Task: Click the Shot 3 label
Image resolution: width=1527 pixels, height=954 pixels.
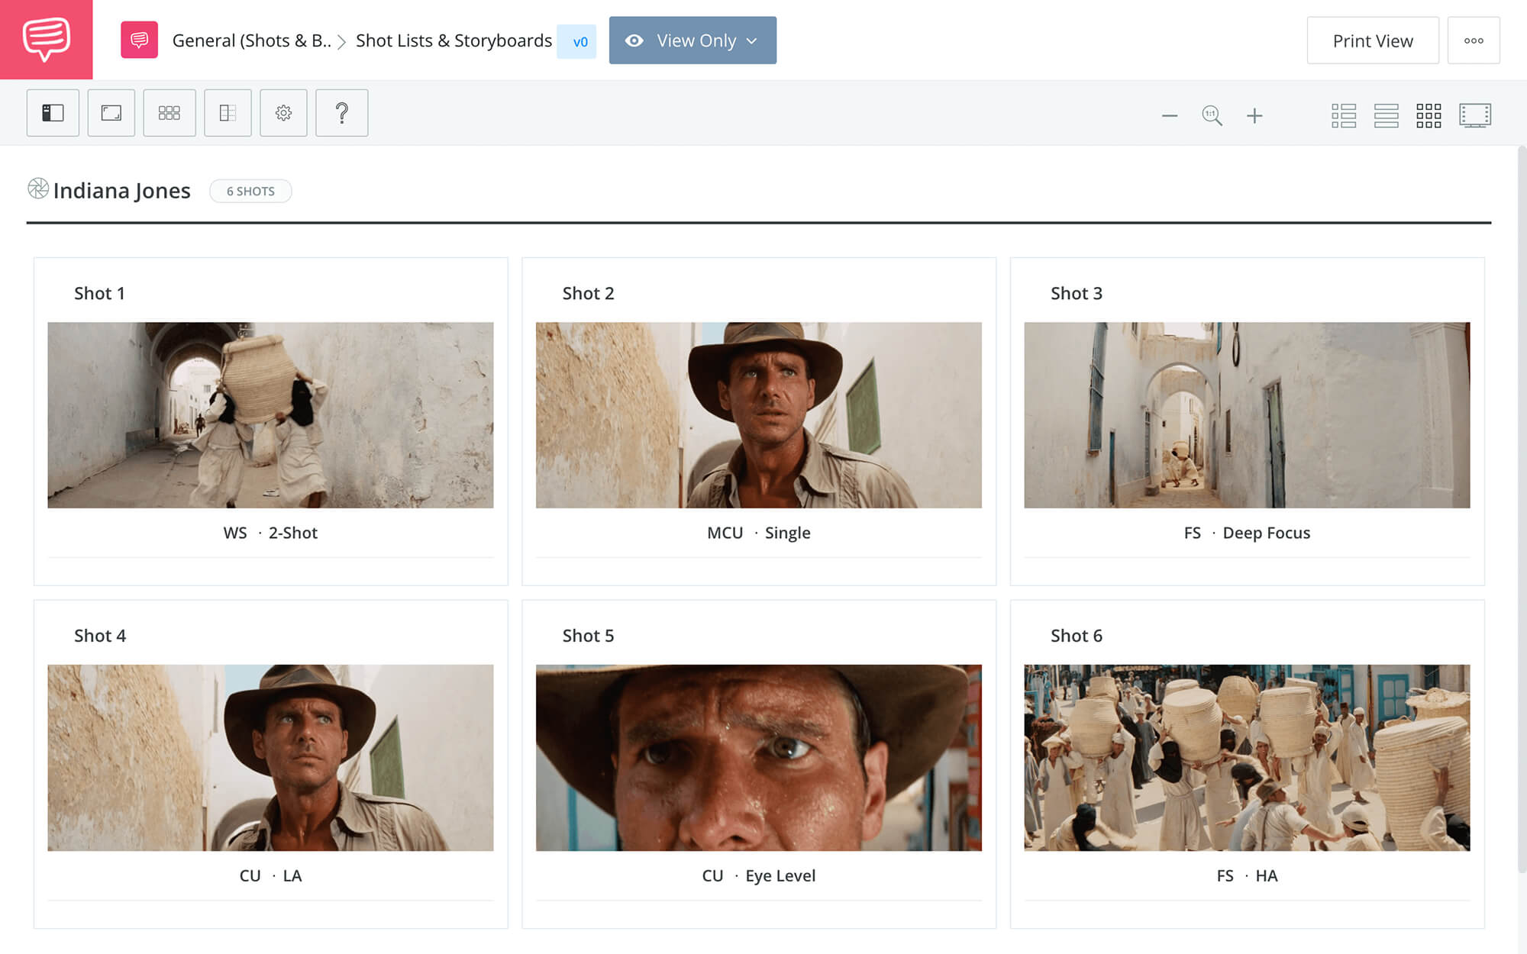Action: pyautogui.click(x=1077, y=293)
